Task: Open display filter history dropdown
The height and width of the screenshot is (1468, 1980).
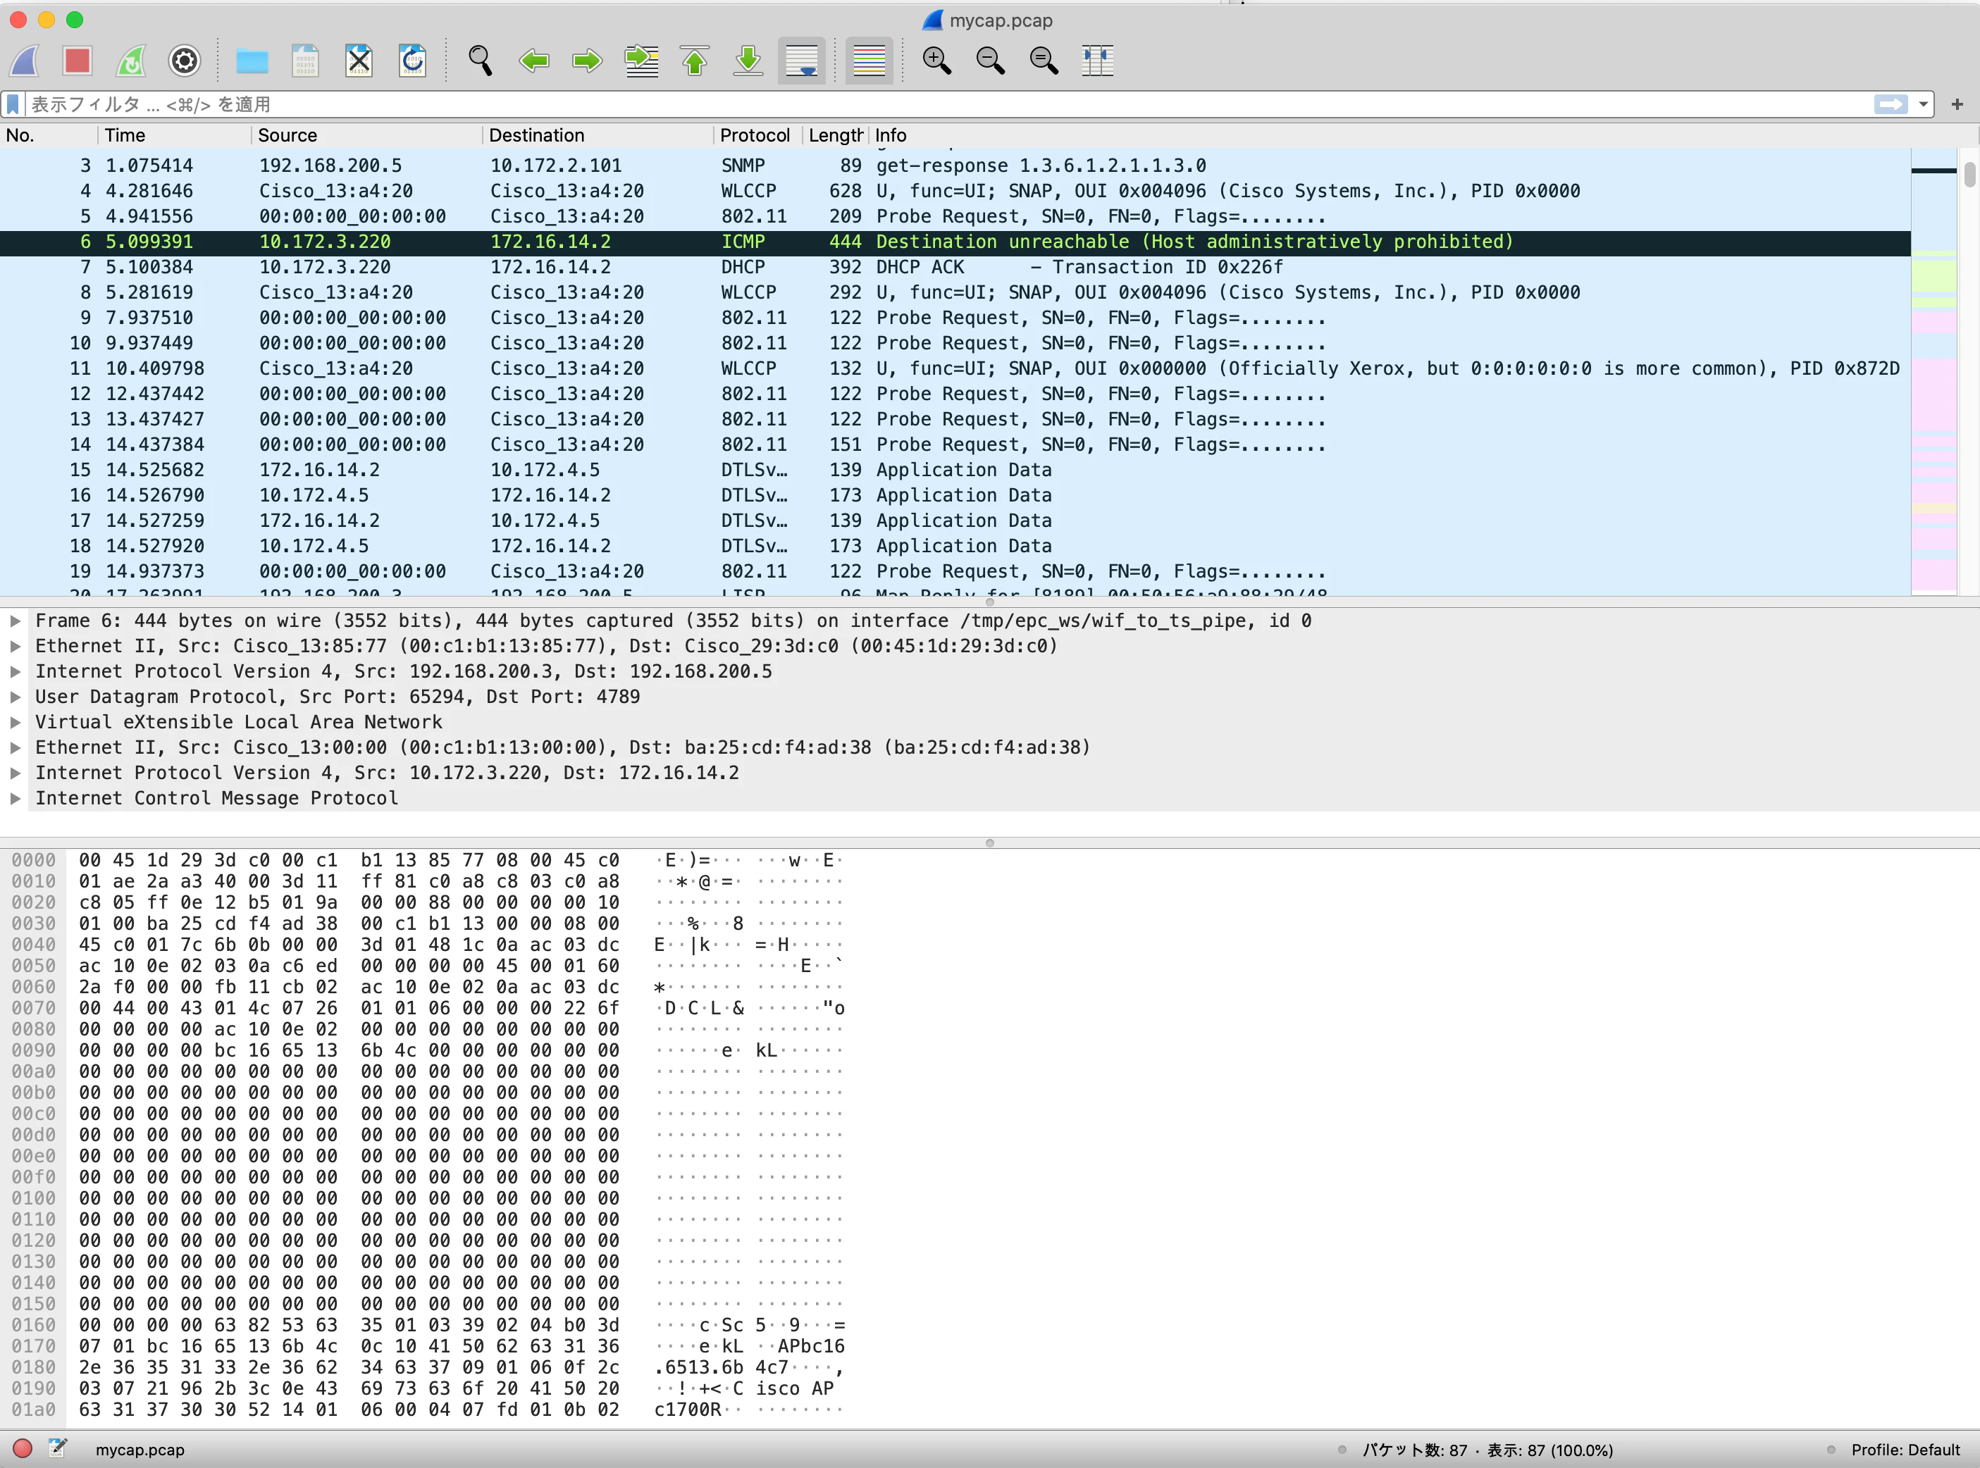Action: tap(1924, 105)
